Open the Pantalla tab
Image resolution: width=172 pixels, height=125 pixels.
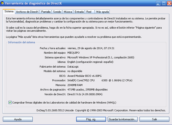[x=46, y=12]
